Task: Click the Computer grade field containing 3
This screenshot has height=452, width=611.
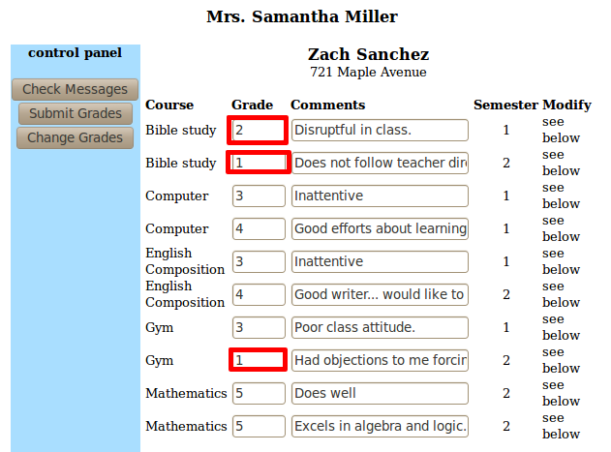Action: pos(258,196)
